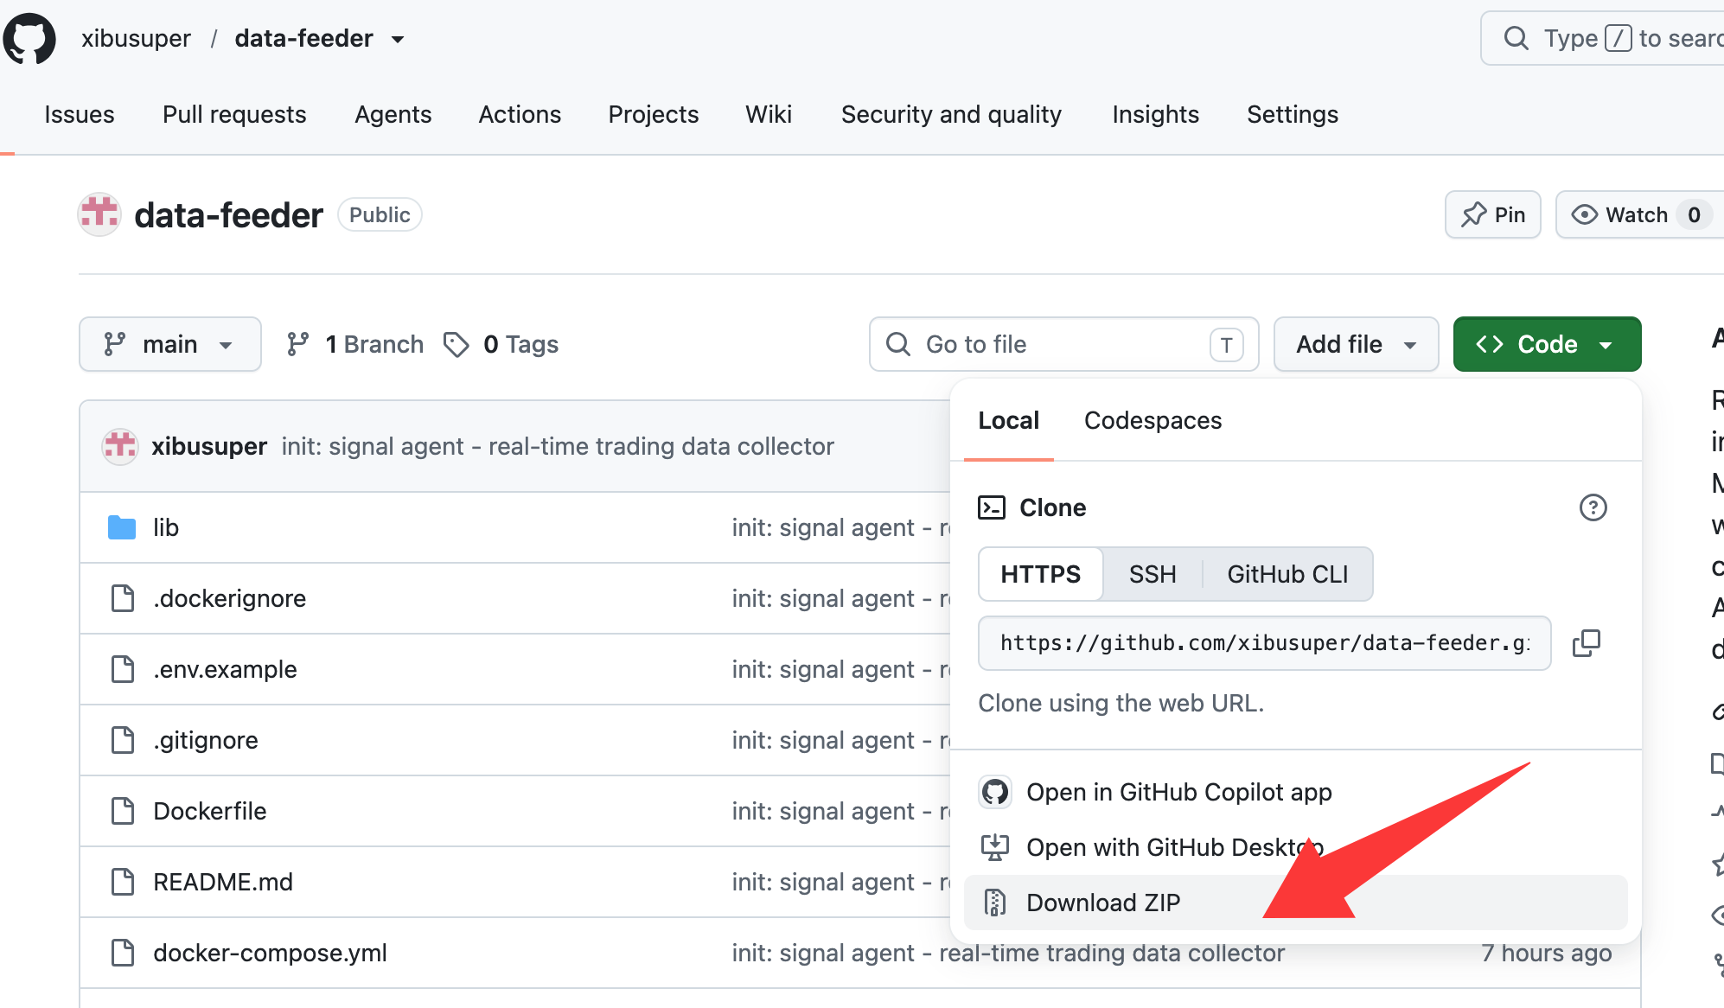This screenshot has height=1008, width=1724.
Task: Open the clone help question-mark icon
Action: pos(1593,507)
